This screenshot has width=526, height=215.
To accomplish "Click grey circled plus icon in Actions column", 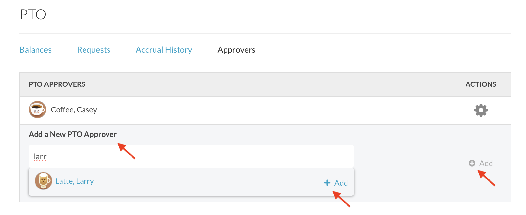I will (472, 163).
